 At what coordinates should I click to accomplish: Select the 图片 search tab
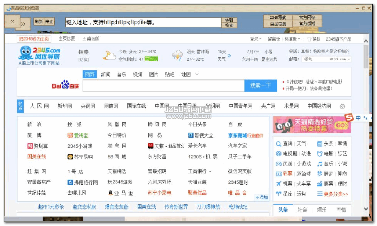[153, 74]
